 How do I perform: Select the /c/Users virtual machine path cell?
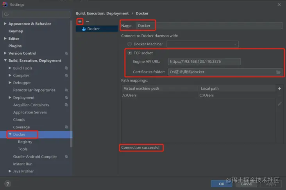click(x=159, y=95)
